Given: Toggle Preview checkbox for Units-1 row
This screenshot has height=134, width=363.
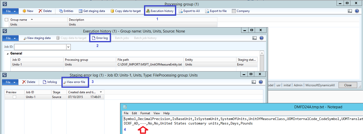Looking at the screenshot, I should [x=14, y=97].
